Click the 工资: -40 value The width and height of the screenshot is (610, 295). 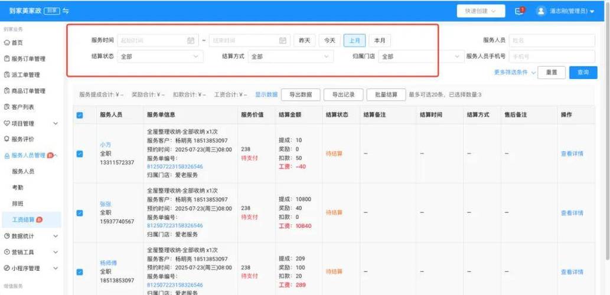click(292, 167)
